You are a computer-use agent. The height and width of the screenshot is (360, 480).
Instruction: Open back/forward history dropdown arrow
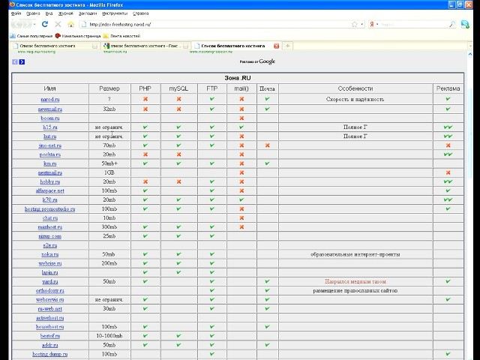(34, 24)
